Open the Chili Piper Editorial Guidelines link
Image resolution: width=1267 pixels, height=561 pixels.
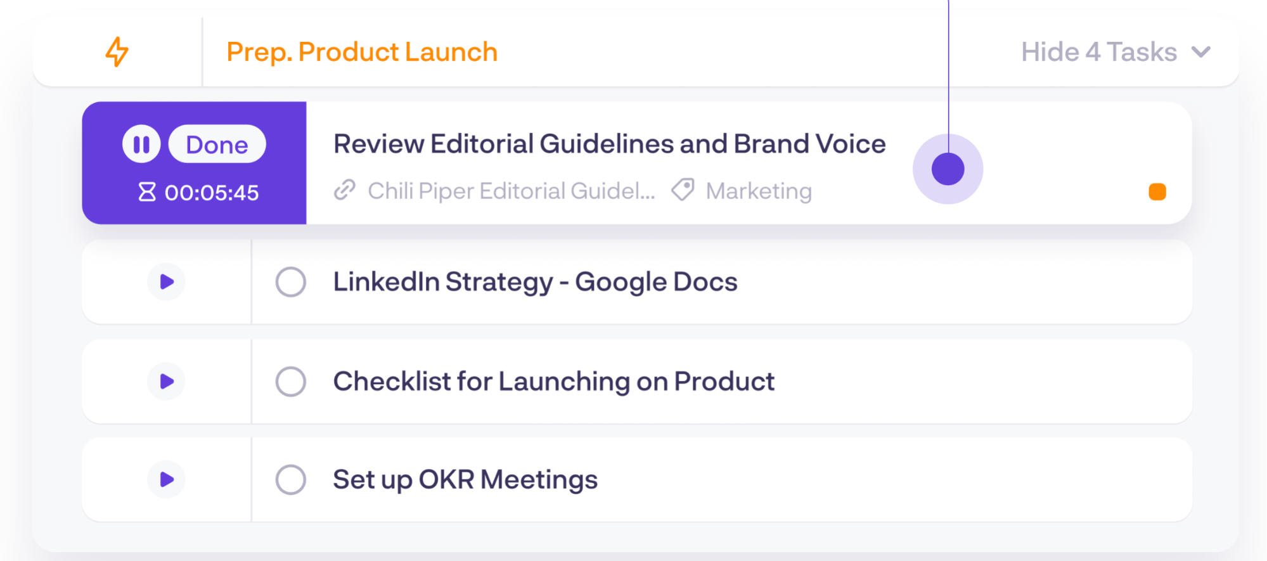pos(511,191)
